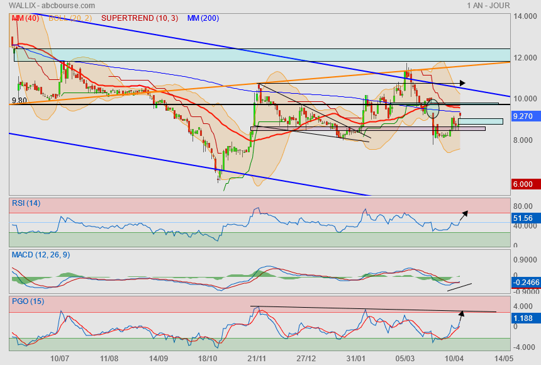Click the 80.00 RSI axis value
Viewport: 541px width, 365px height.
point(523,206)
